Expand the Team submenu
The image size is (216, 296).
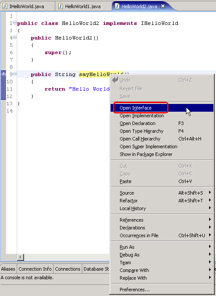click(162, 262)
